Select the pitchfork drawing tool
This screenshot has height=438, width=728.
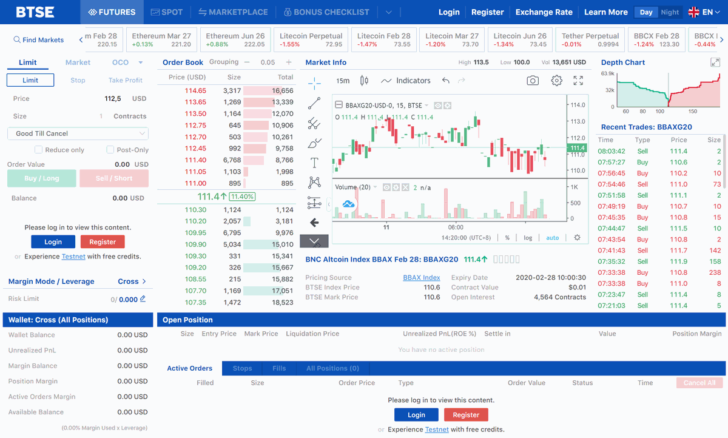(314, 123)
